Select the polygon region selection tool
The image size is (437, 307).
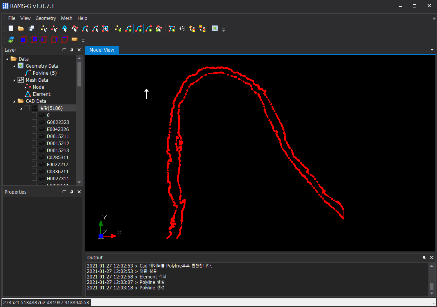click(105, 29)
